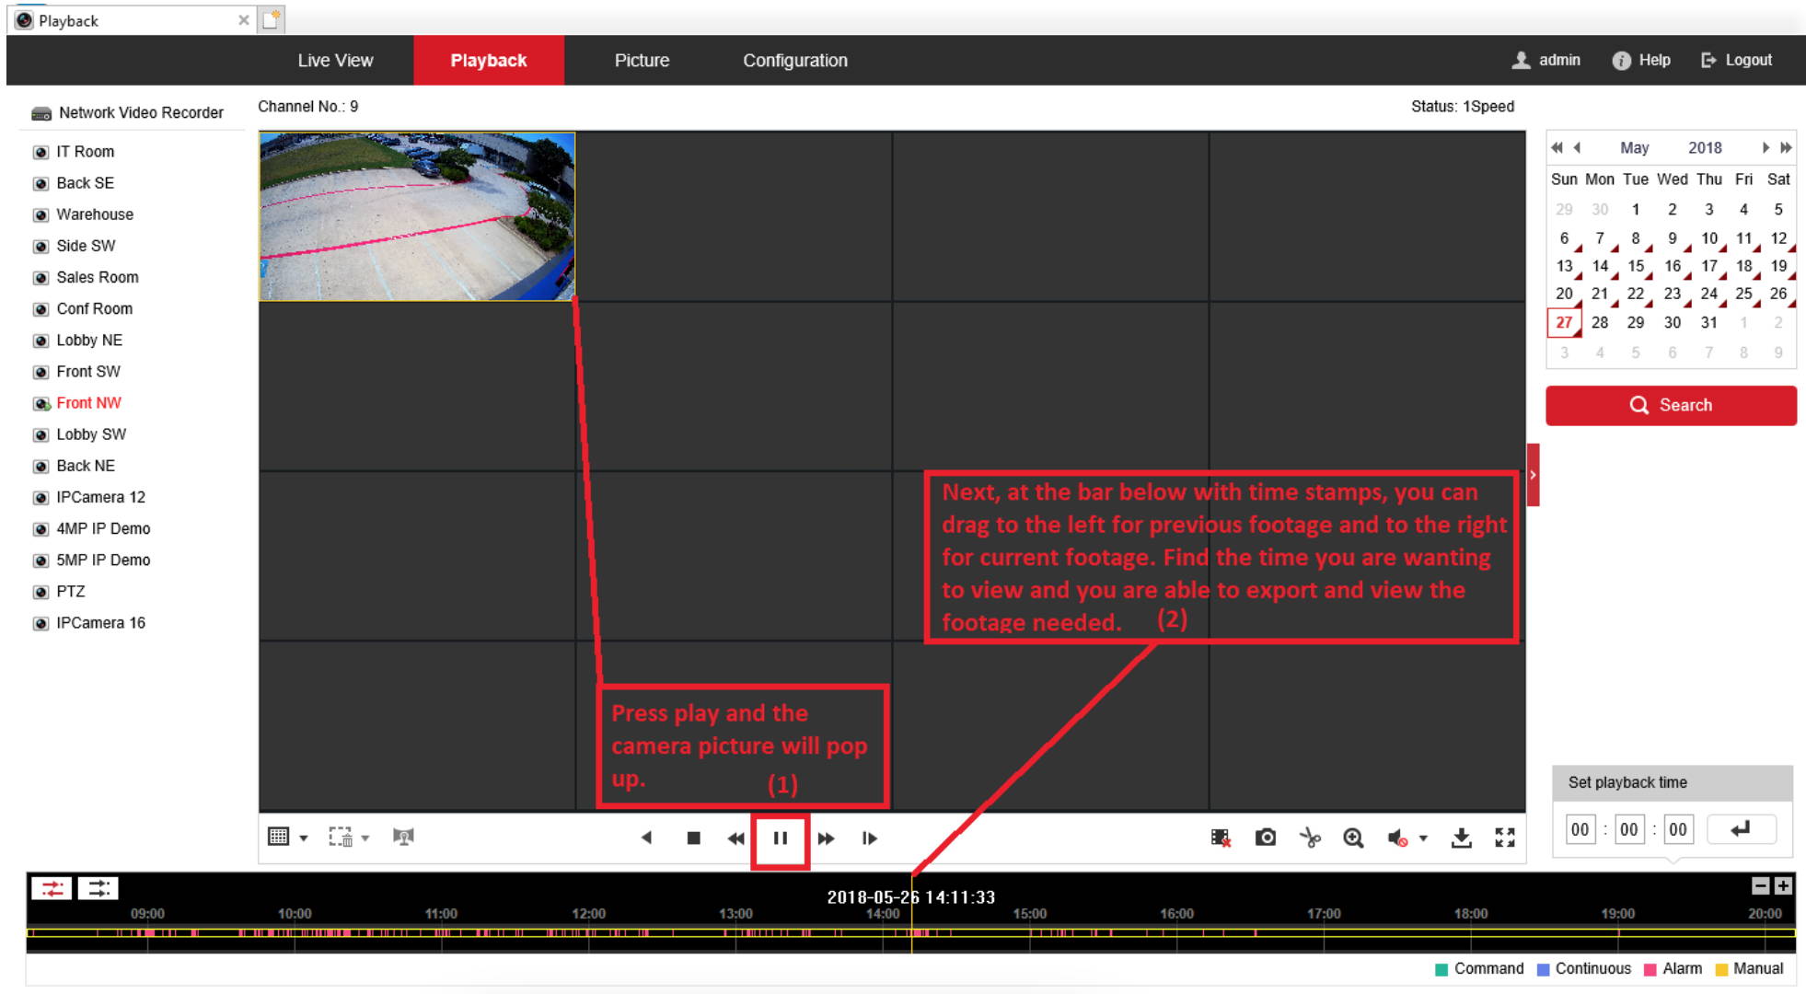Confirm playback time with the enter-arrow button
This screenshot has width=1806, height=994.
(x=1741, y=829)
